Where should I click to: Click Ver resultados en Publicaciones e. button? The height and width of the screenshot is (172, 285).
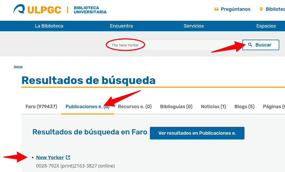[x=197, y=133]
